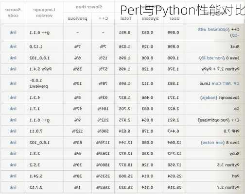Click the 'C++' column header

pyautogui.click(x=103, y=18)
